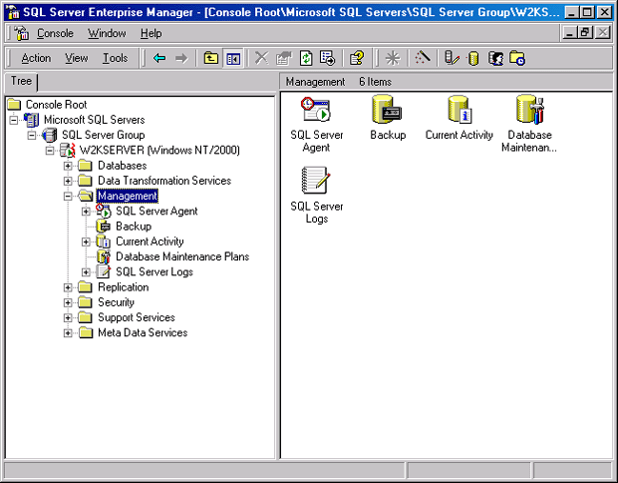
Task: Select Databases label in tree
Action: 123,166
